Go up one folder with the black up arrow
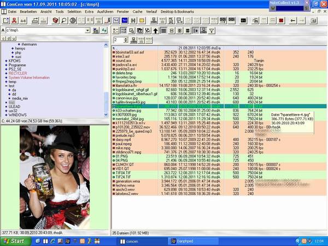This screenshot has height=246, width=328. (155, 31)
